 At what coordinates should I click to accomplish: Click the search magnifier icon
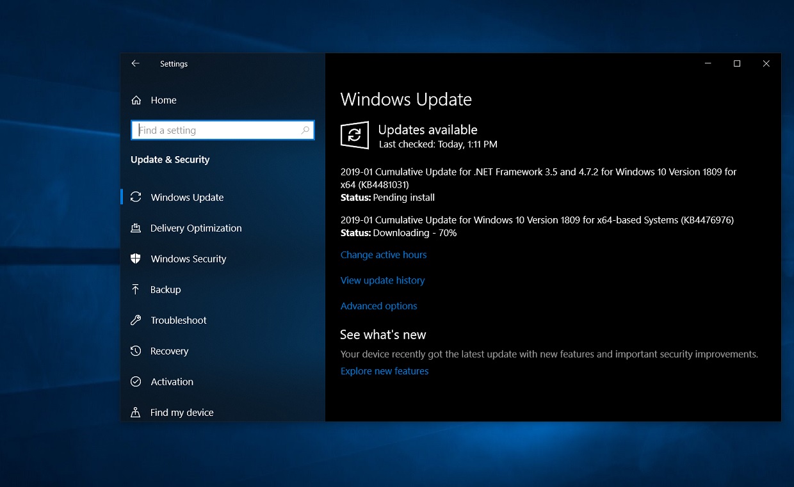click(305, 130)
